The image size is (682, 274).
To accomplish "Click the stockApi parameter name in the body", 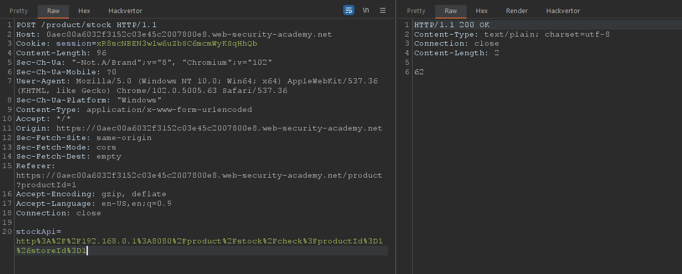I will point(36,231).
